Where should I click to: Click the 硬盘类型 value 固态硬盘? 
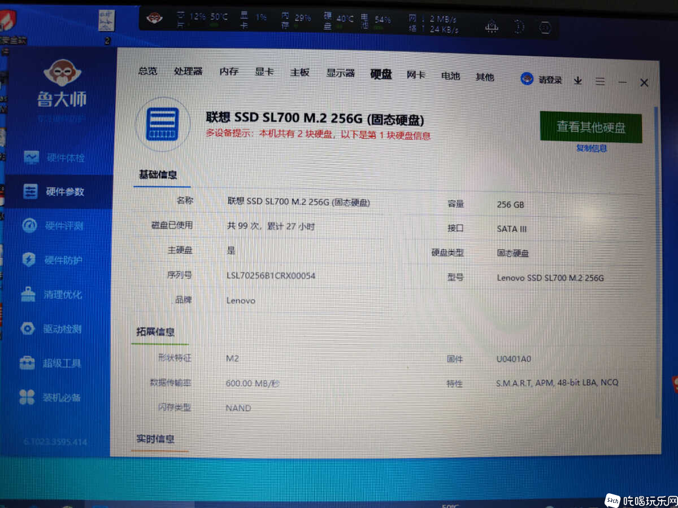[513, 253]
